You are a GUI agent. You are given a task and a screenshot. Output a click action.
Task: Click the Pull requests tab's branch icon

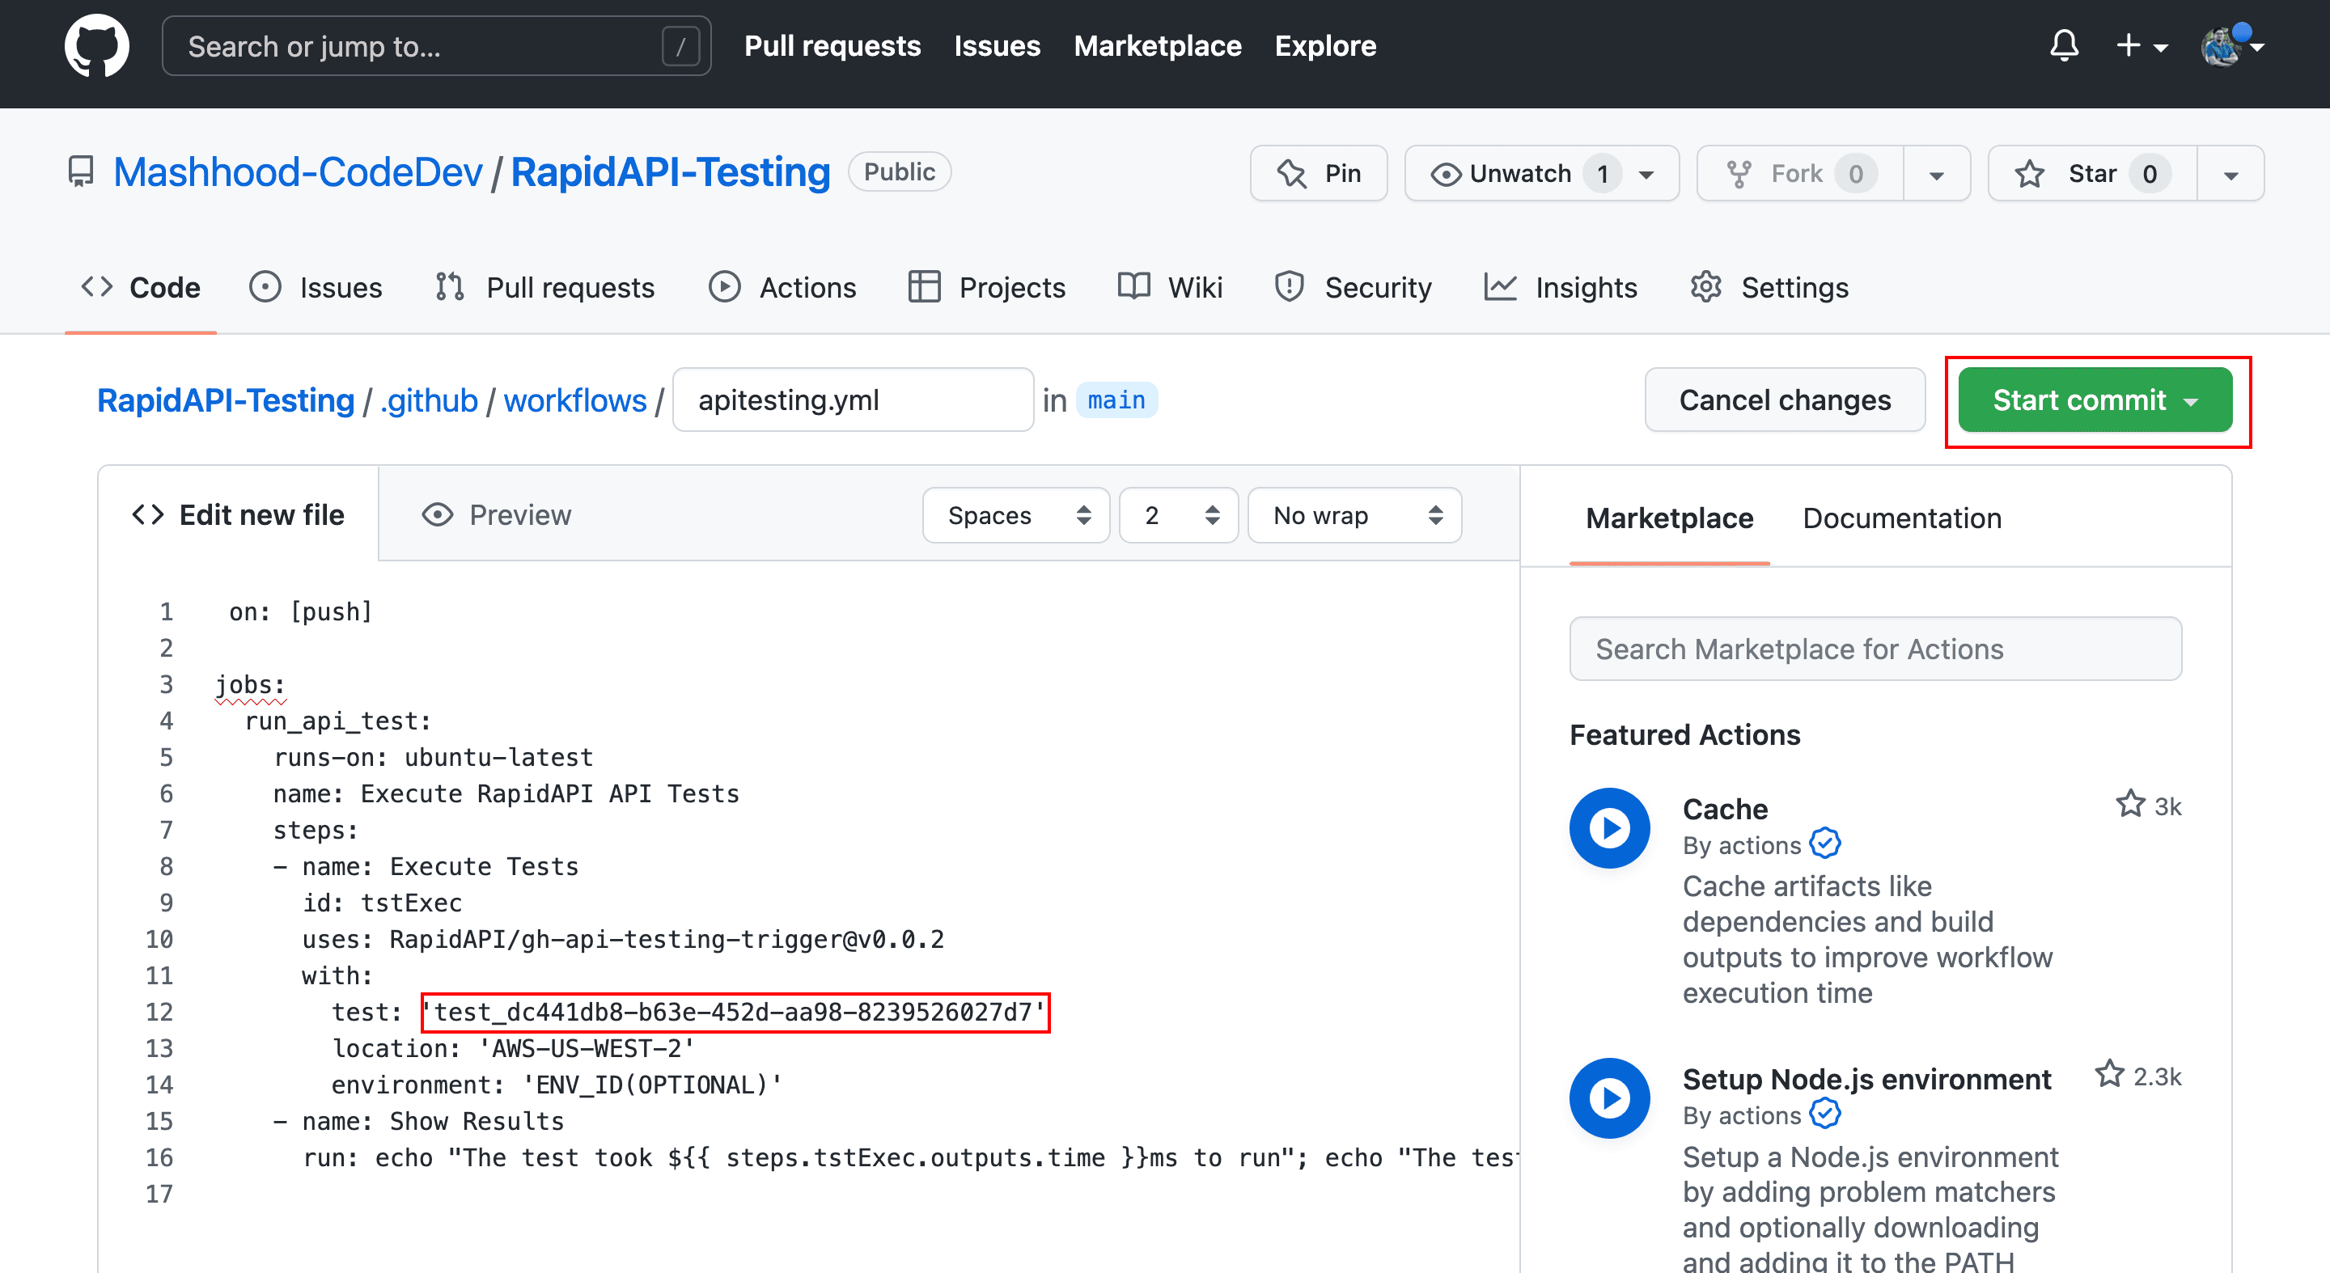tap(450, 287)
